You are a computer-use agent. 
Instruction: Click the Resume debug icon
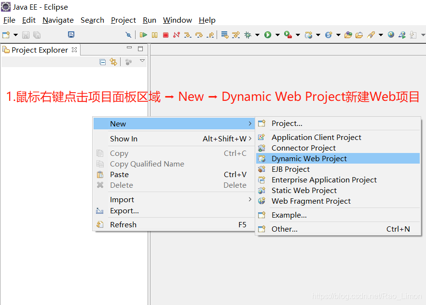point(143,35)
